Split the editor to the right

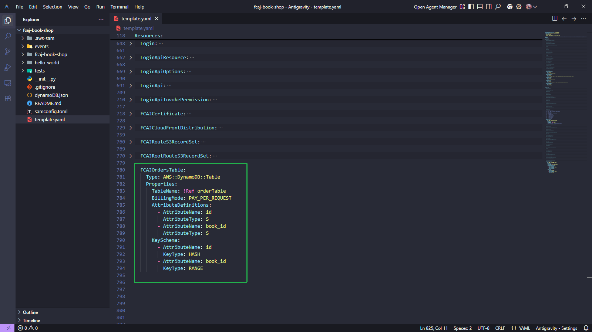tap(555, 18)
